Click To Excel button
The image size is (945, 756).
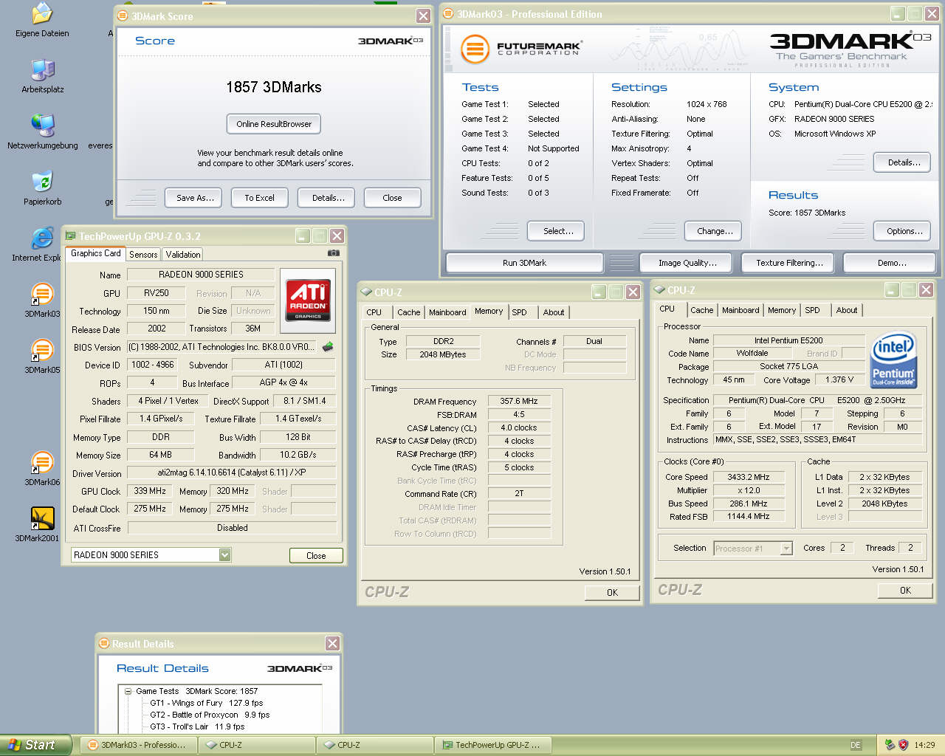(x=259, y=198)
